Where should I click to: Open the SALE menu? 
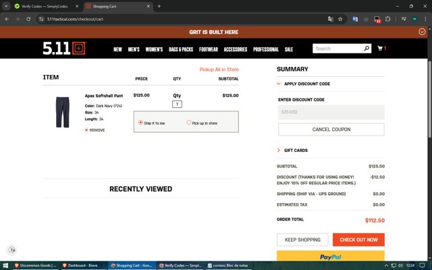(x=289, y=49)
